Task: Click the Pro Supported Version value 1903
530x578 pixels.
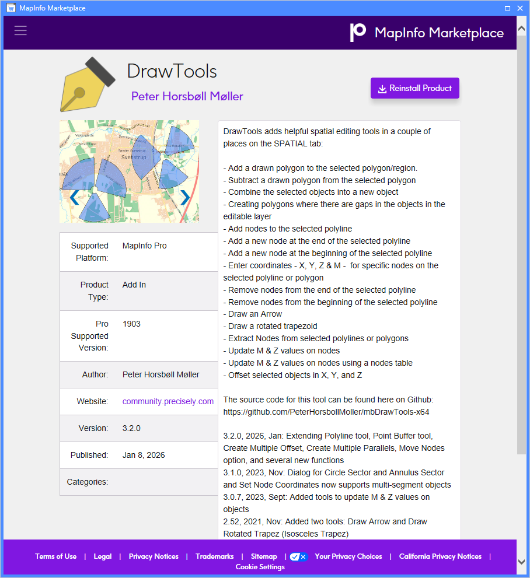Action: click(x=131, y=324)
